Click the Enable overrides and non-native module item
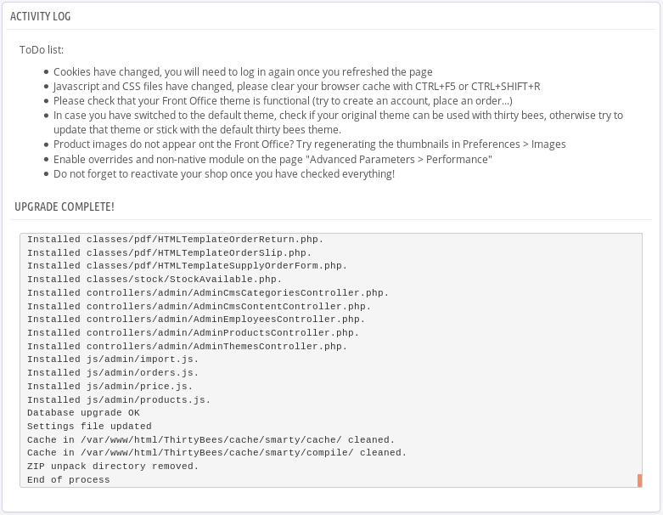Viewport: 663px width, 515px height. [x=273, y=159]
